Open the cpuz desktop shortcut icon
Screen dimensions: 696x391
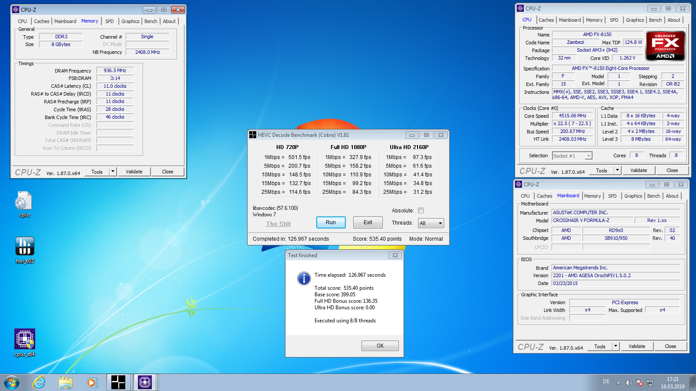click(x=24, y=205)
